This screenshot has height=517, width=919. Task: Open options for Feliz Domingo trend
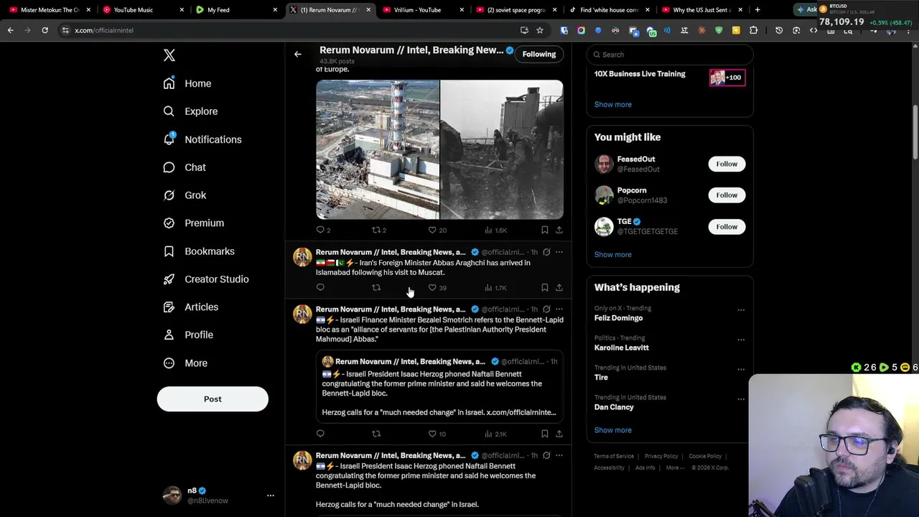click(x=741, y=310)
